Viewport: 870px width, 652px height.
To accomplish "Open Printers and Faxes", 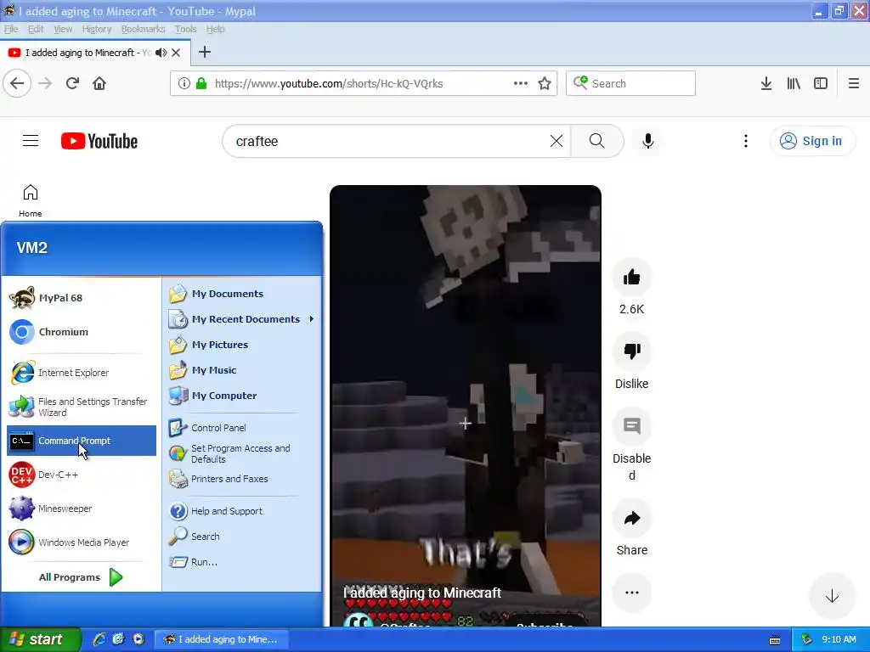I will click(241, 479).
